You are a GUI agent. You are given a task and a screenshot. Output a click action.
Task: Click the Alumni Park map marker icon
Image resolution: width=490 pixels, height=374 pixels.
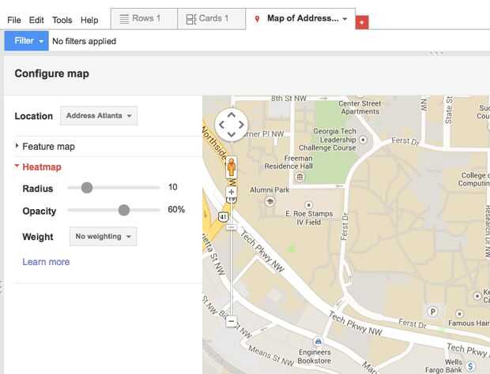click(269, 202)
